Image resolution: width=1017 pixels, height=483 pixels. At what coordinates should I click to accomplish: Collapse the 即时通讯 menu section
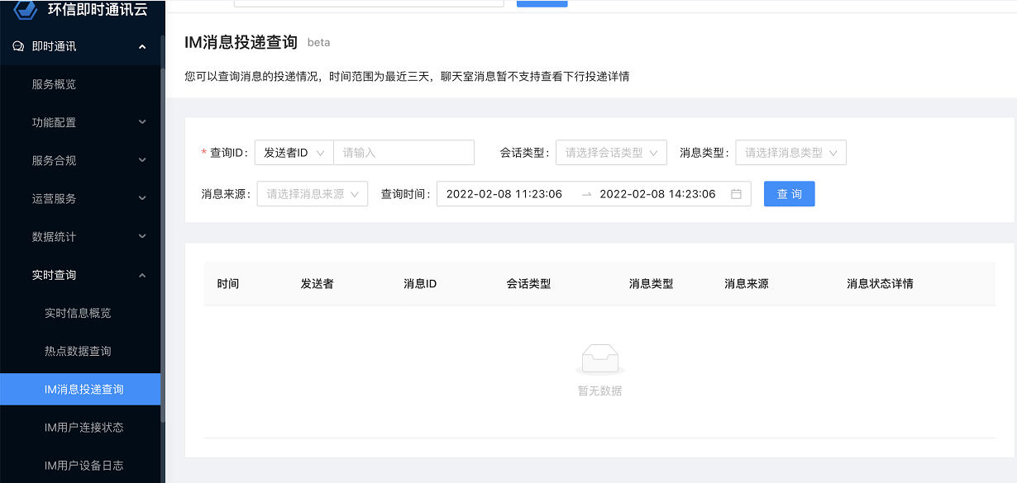pos(142,47)
